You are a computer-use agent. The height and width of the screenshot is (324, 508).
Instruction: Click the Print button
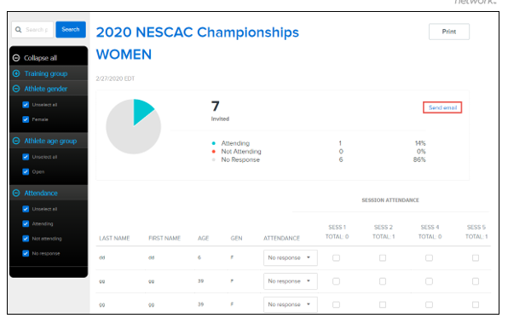449,32
